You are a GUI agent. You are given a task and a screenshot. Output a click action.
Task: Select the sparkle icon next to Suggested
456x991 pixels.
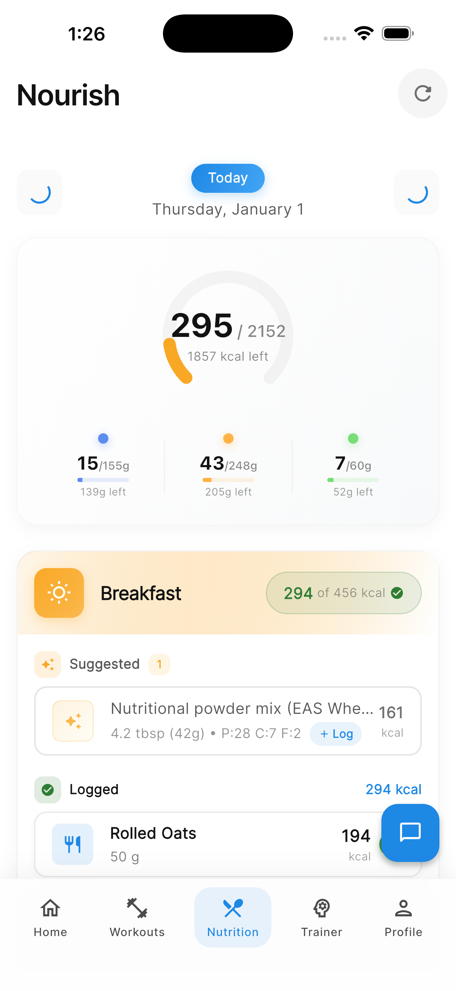(48, 664)
